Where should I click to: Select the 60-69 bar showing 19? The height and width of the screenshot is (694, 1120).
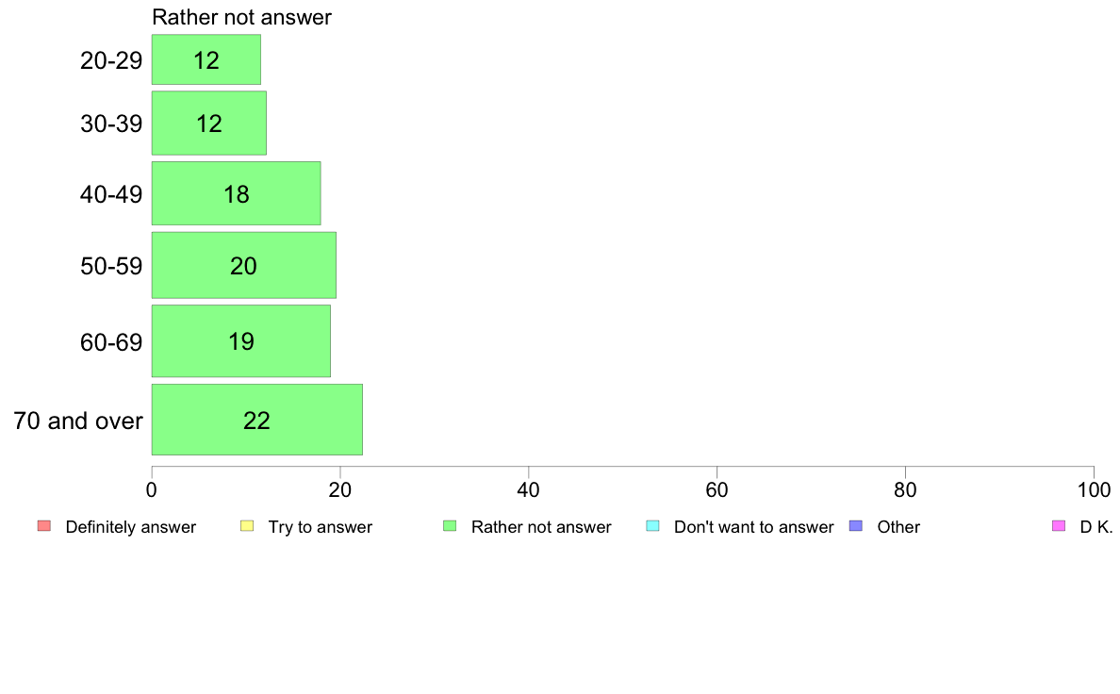(240, 341)
